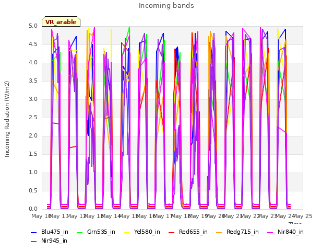Click the yellow Yel580_in legend swatch
The image size is (334, 251).
coord(126,232)
